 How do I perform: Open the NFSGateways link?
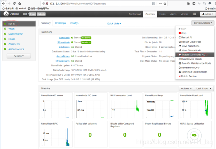pyautogui.click(x=62, y=61)
